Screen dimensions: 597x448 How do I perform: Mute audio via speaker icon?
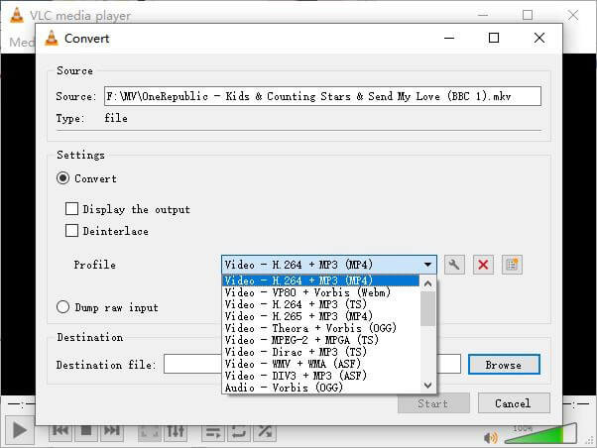[490, 437]
